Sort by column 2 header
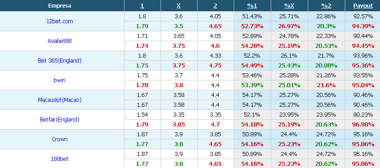The image size is (380, 168). tap(215, 6)
